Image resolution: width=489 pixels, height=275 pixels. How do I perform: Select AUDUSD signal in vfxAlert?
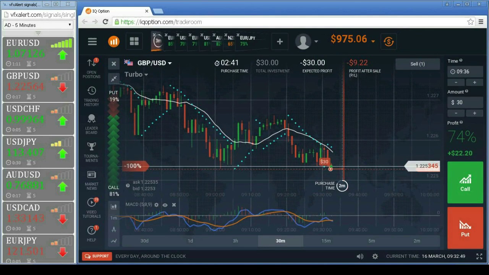tap(38, 184)
